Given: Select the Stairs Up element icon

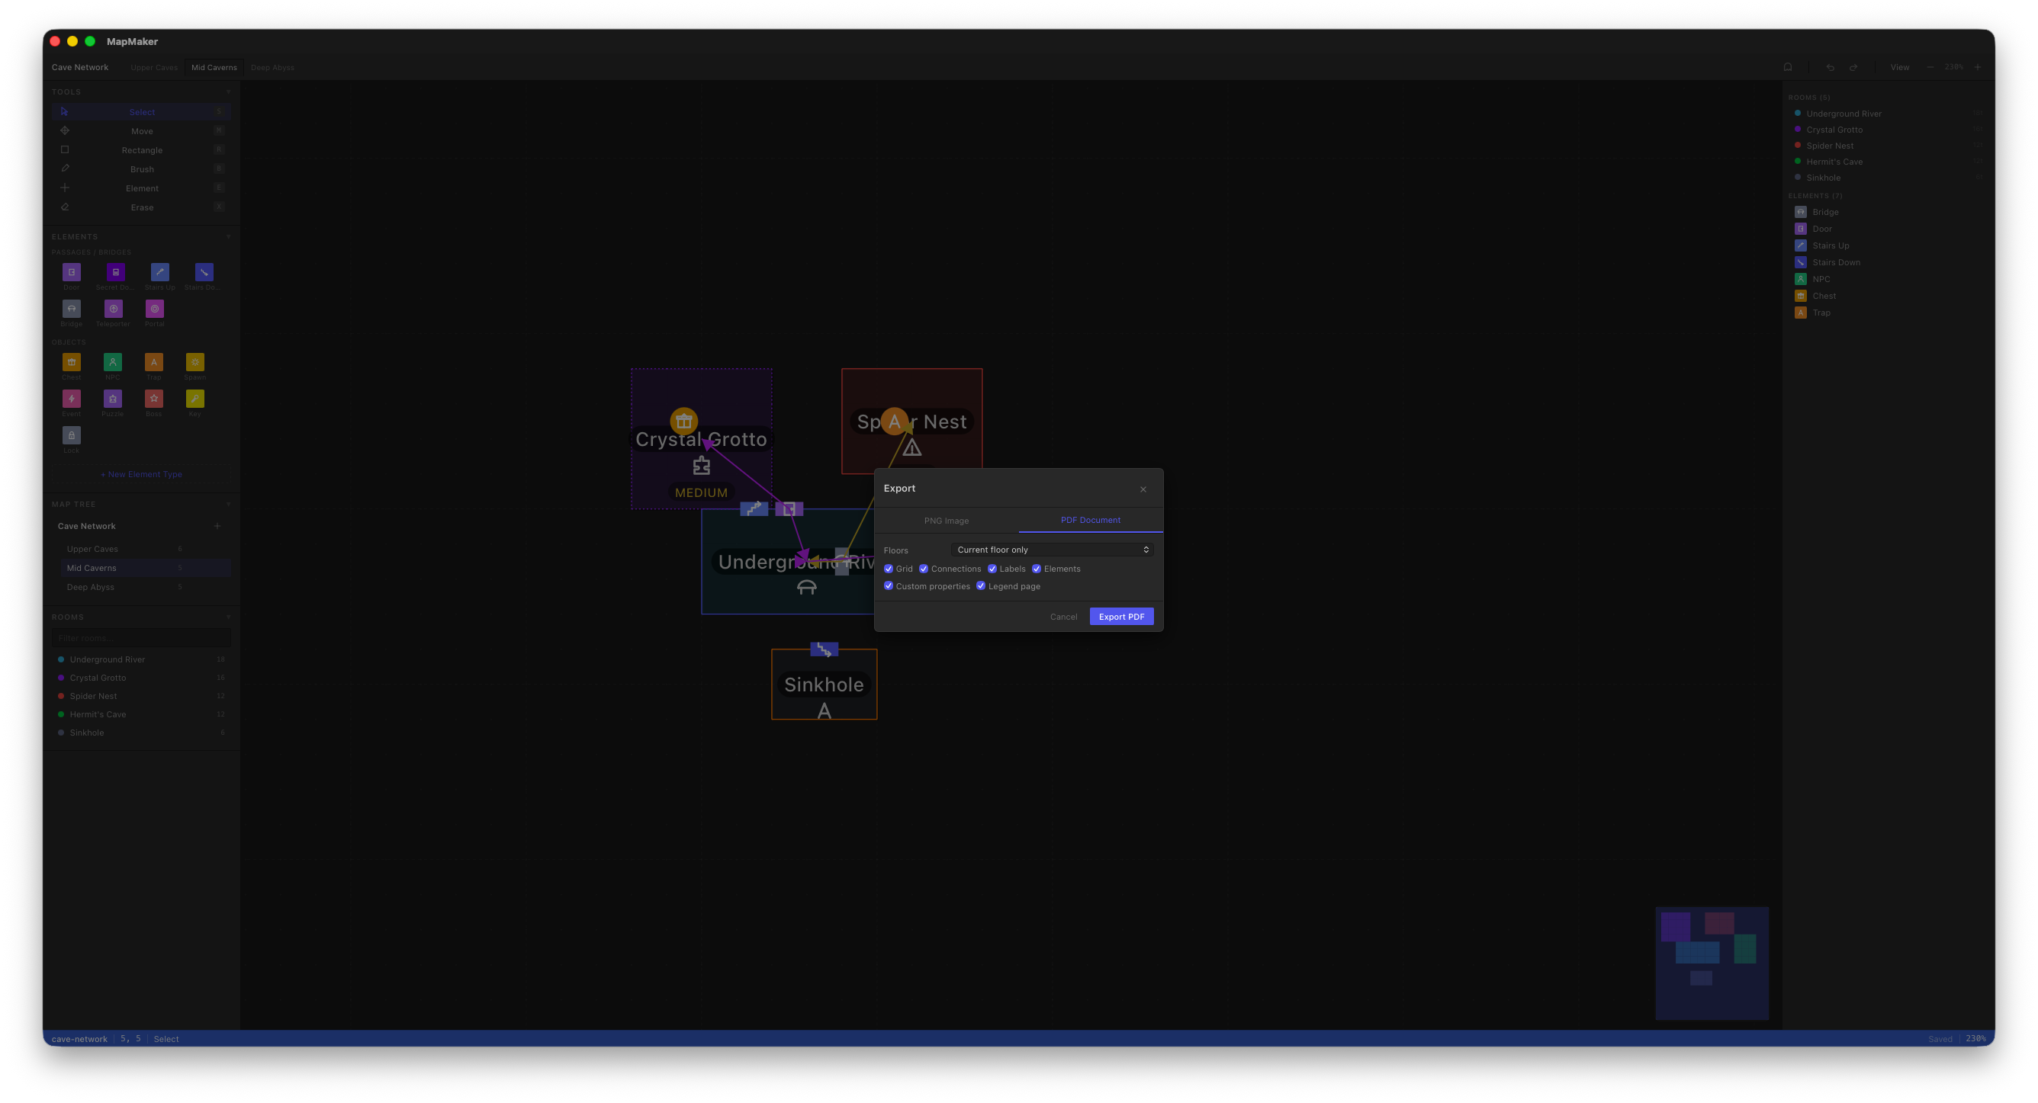Looking at the screenshot, I should (x=160, y=272).
